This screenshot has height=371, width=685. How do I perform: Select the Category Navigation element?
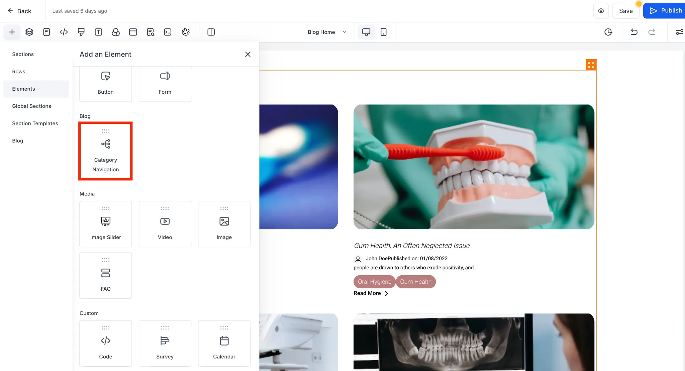coord(105,151)
